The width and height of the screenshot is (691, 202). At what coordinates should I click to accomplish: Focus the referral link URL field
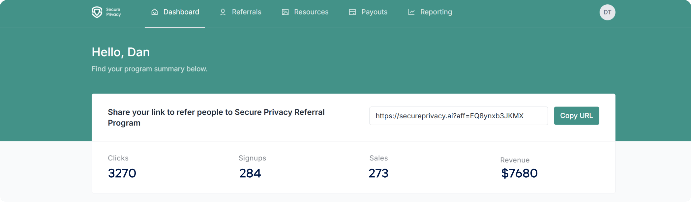tap(458, 116)
